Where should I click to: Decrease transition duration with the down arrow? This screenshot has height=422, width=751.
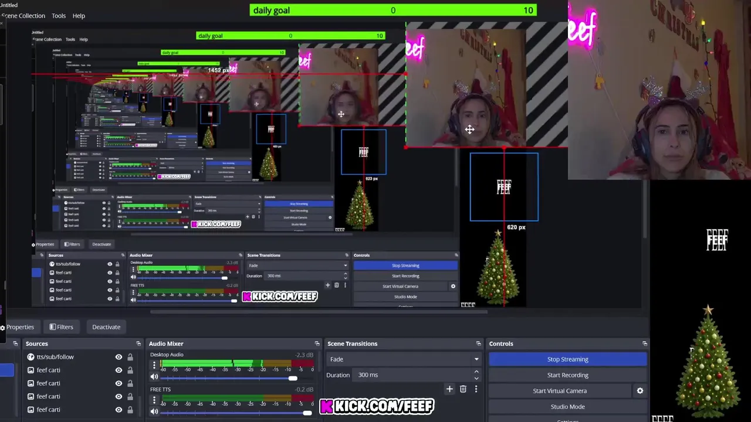coord(476,379)
